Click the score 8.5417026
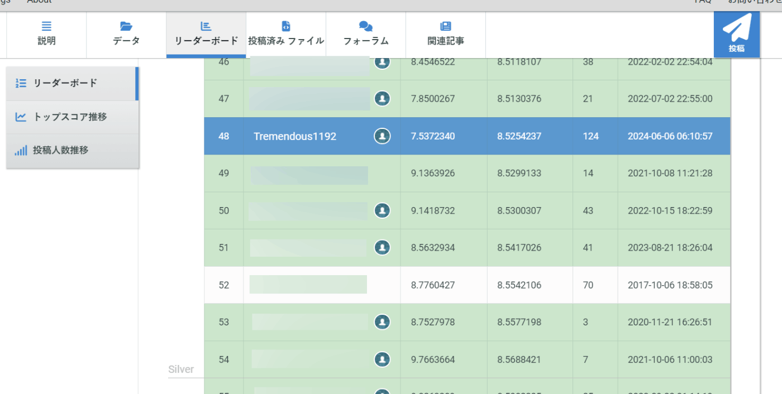The width and height of the screenshot is (782, 394). (x=519, y=248)
